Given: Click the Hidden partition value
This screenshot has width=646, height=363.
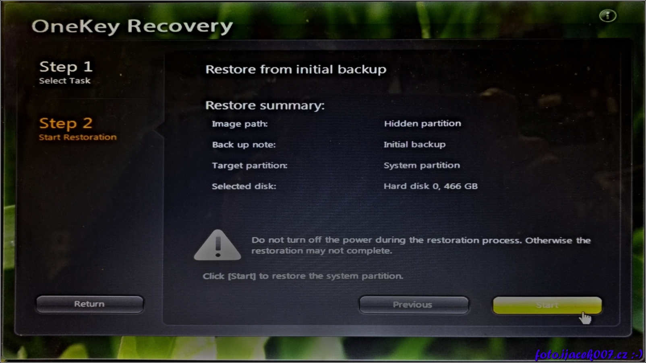Looking at the screenshot, I should [x=422, y=123].
